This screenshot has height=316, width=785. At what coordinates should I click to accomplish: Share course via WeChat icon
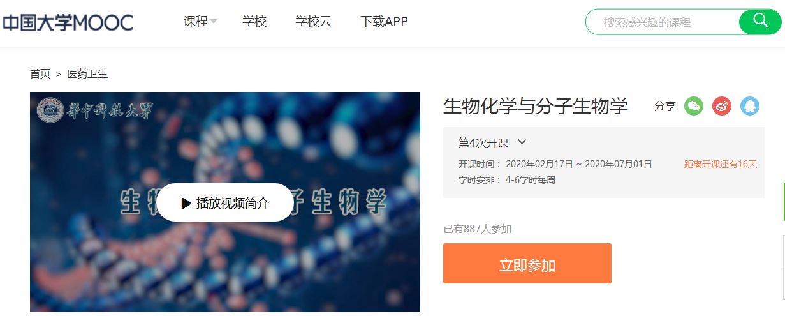tap(694, 106)
